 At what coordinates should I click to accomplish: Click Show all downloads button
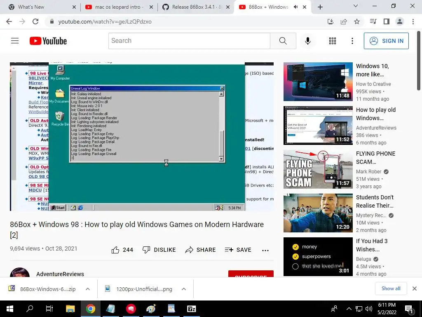391,289
